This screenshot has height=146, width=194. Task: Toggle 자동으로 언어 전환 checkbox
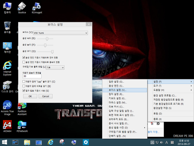(24, 58)
